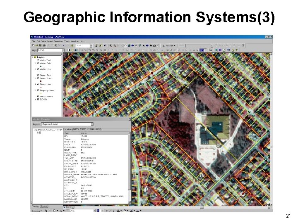Viewport: 298px width, 223px height.
Task: Click the Find binoculars icon
Action: [151, 45]
